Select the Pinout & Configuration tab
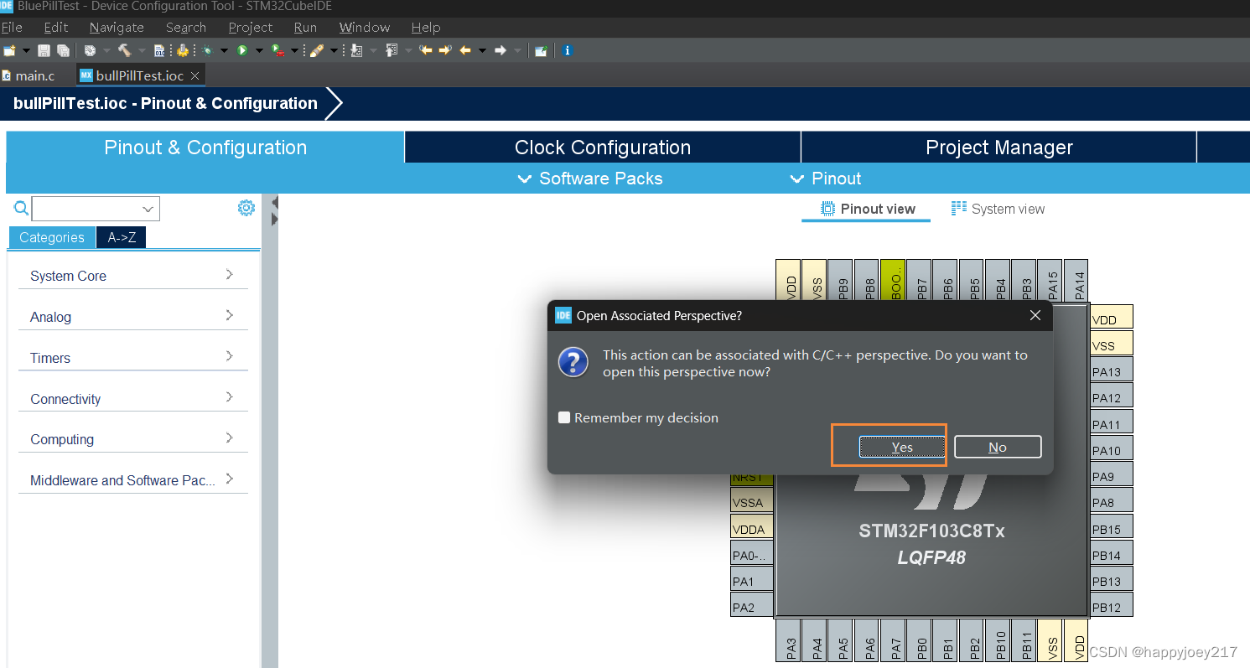 (x=205, y=148)
